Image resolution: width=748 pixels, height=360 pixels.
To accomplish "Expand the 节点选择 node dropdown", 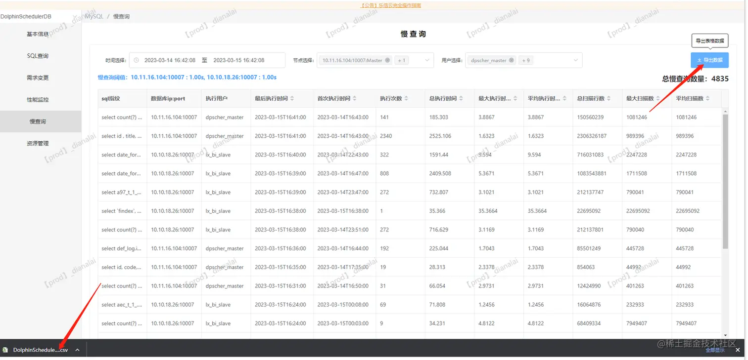I will 427,60.
